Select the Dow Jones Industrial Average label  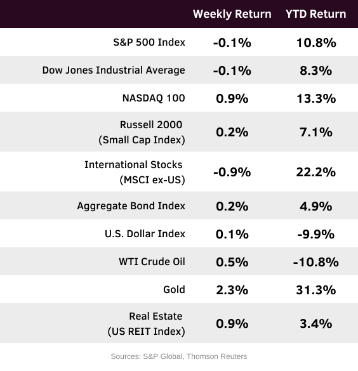[114, 70]
